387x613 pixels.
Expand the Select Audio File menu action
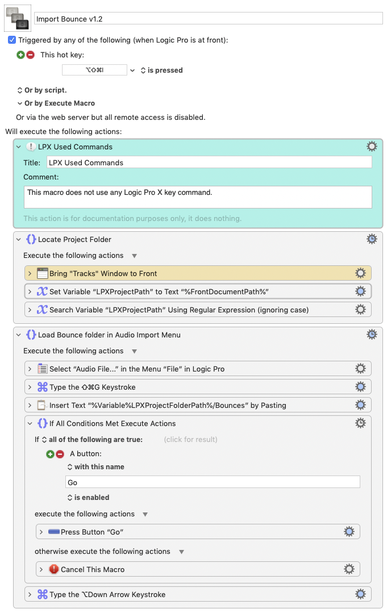pos(30,369)
